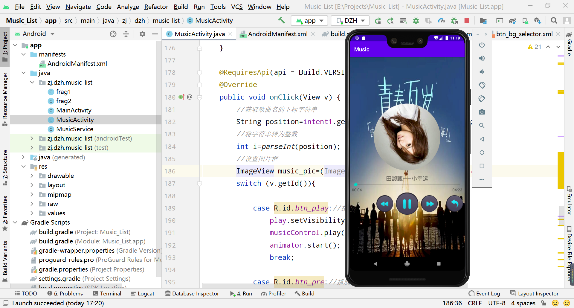This screenshot has width=574, height=308.
Task: Click the Search Everywhere magnifier icon
Action: tap(554, 21)
